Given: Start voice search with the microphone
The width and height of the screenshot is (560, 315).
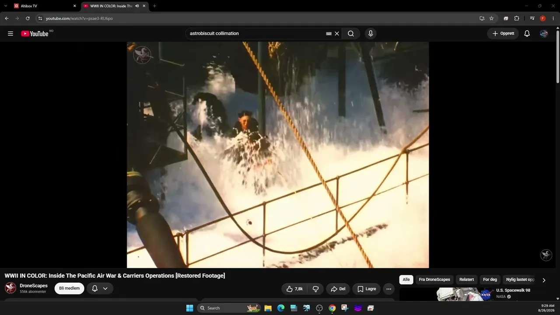Looking at the screenshot, I should click(x=371, y=34).
